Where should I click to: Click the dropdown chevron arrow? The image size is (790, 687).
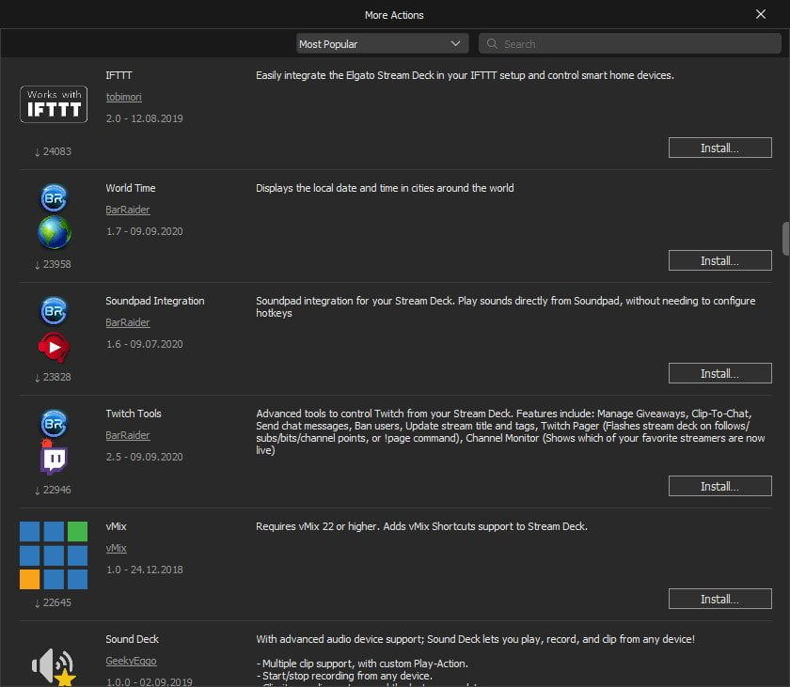point(455,44)
